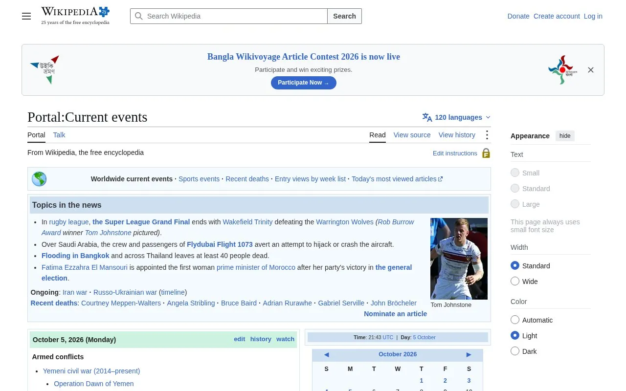Viewport: 626px width, 391px height.
Task: Open the Tom Johnstone photo thumbnail
Action: pyautogui.click(x=459, y=259)
